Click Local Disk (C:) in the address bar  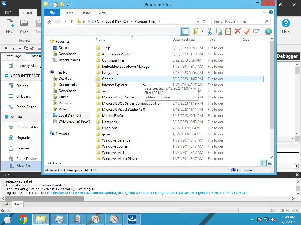click(117, 21)
